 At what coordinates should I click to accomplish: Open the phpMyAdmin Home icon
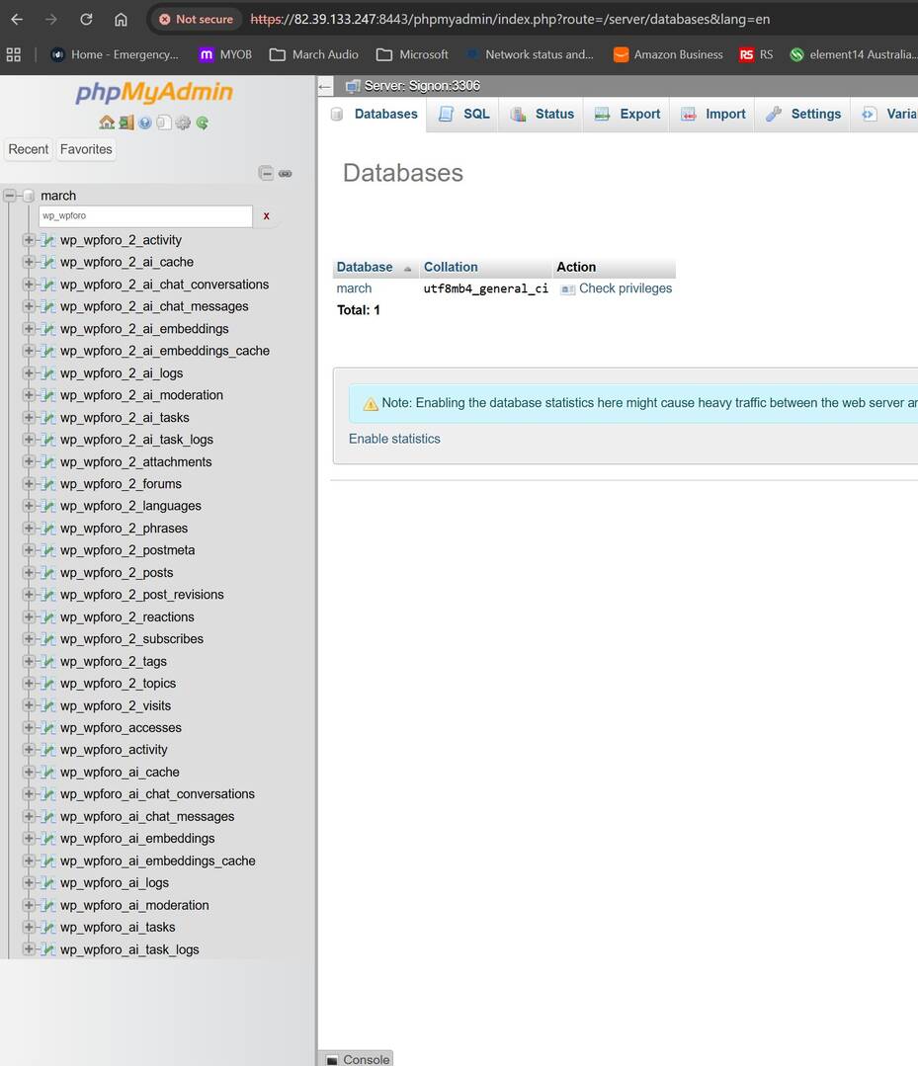pyautogui.click(x=107, y=123)
